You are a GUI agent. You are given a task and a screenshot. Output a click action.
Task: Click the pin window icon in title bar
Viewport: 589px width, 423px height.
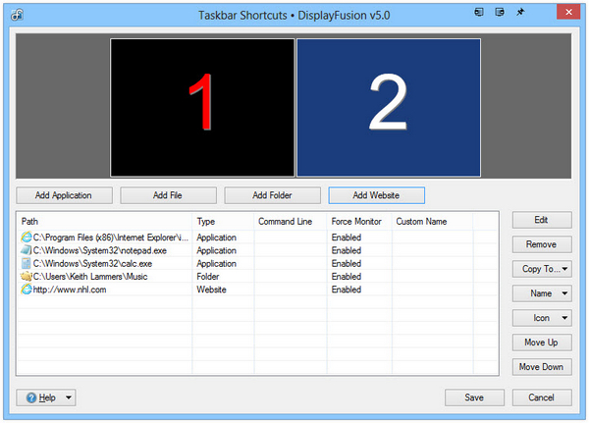(520, 12)
